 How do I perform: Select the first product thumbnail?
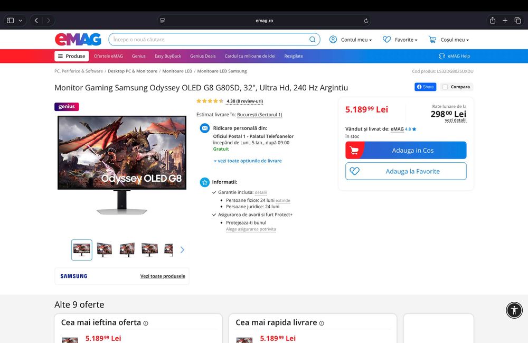pyautogui.click(x=81, y=249)
